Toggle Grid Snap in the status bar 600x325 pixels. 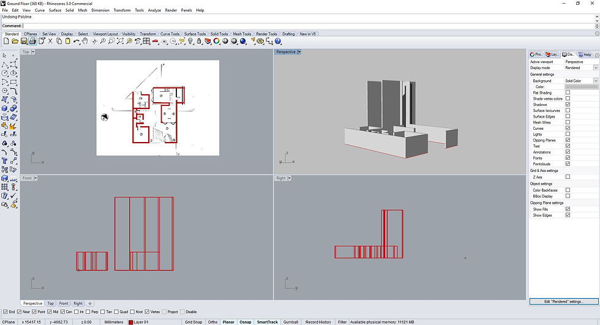pos(193,322)
